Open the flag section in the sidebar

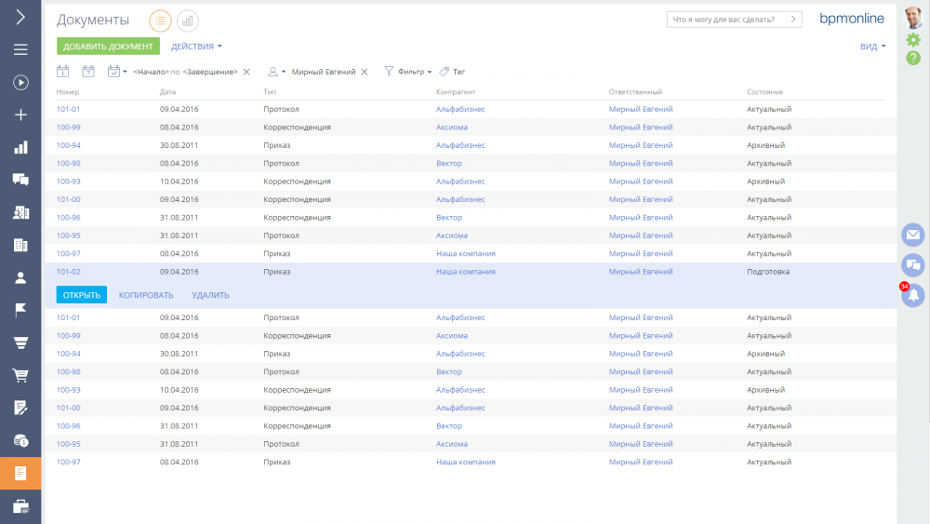tap(20, 310)
